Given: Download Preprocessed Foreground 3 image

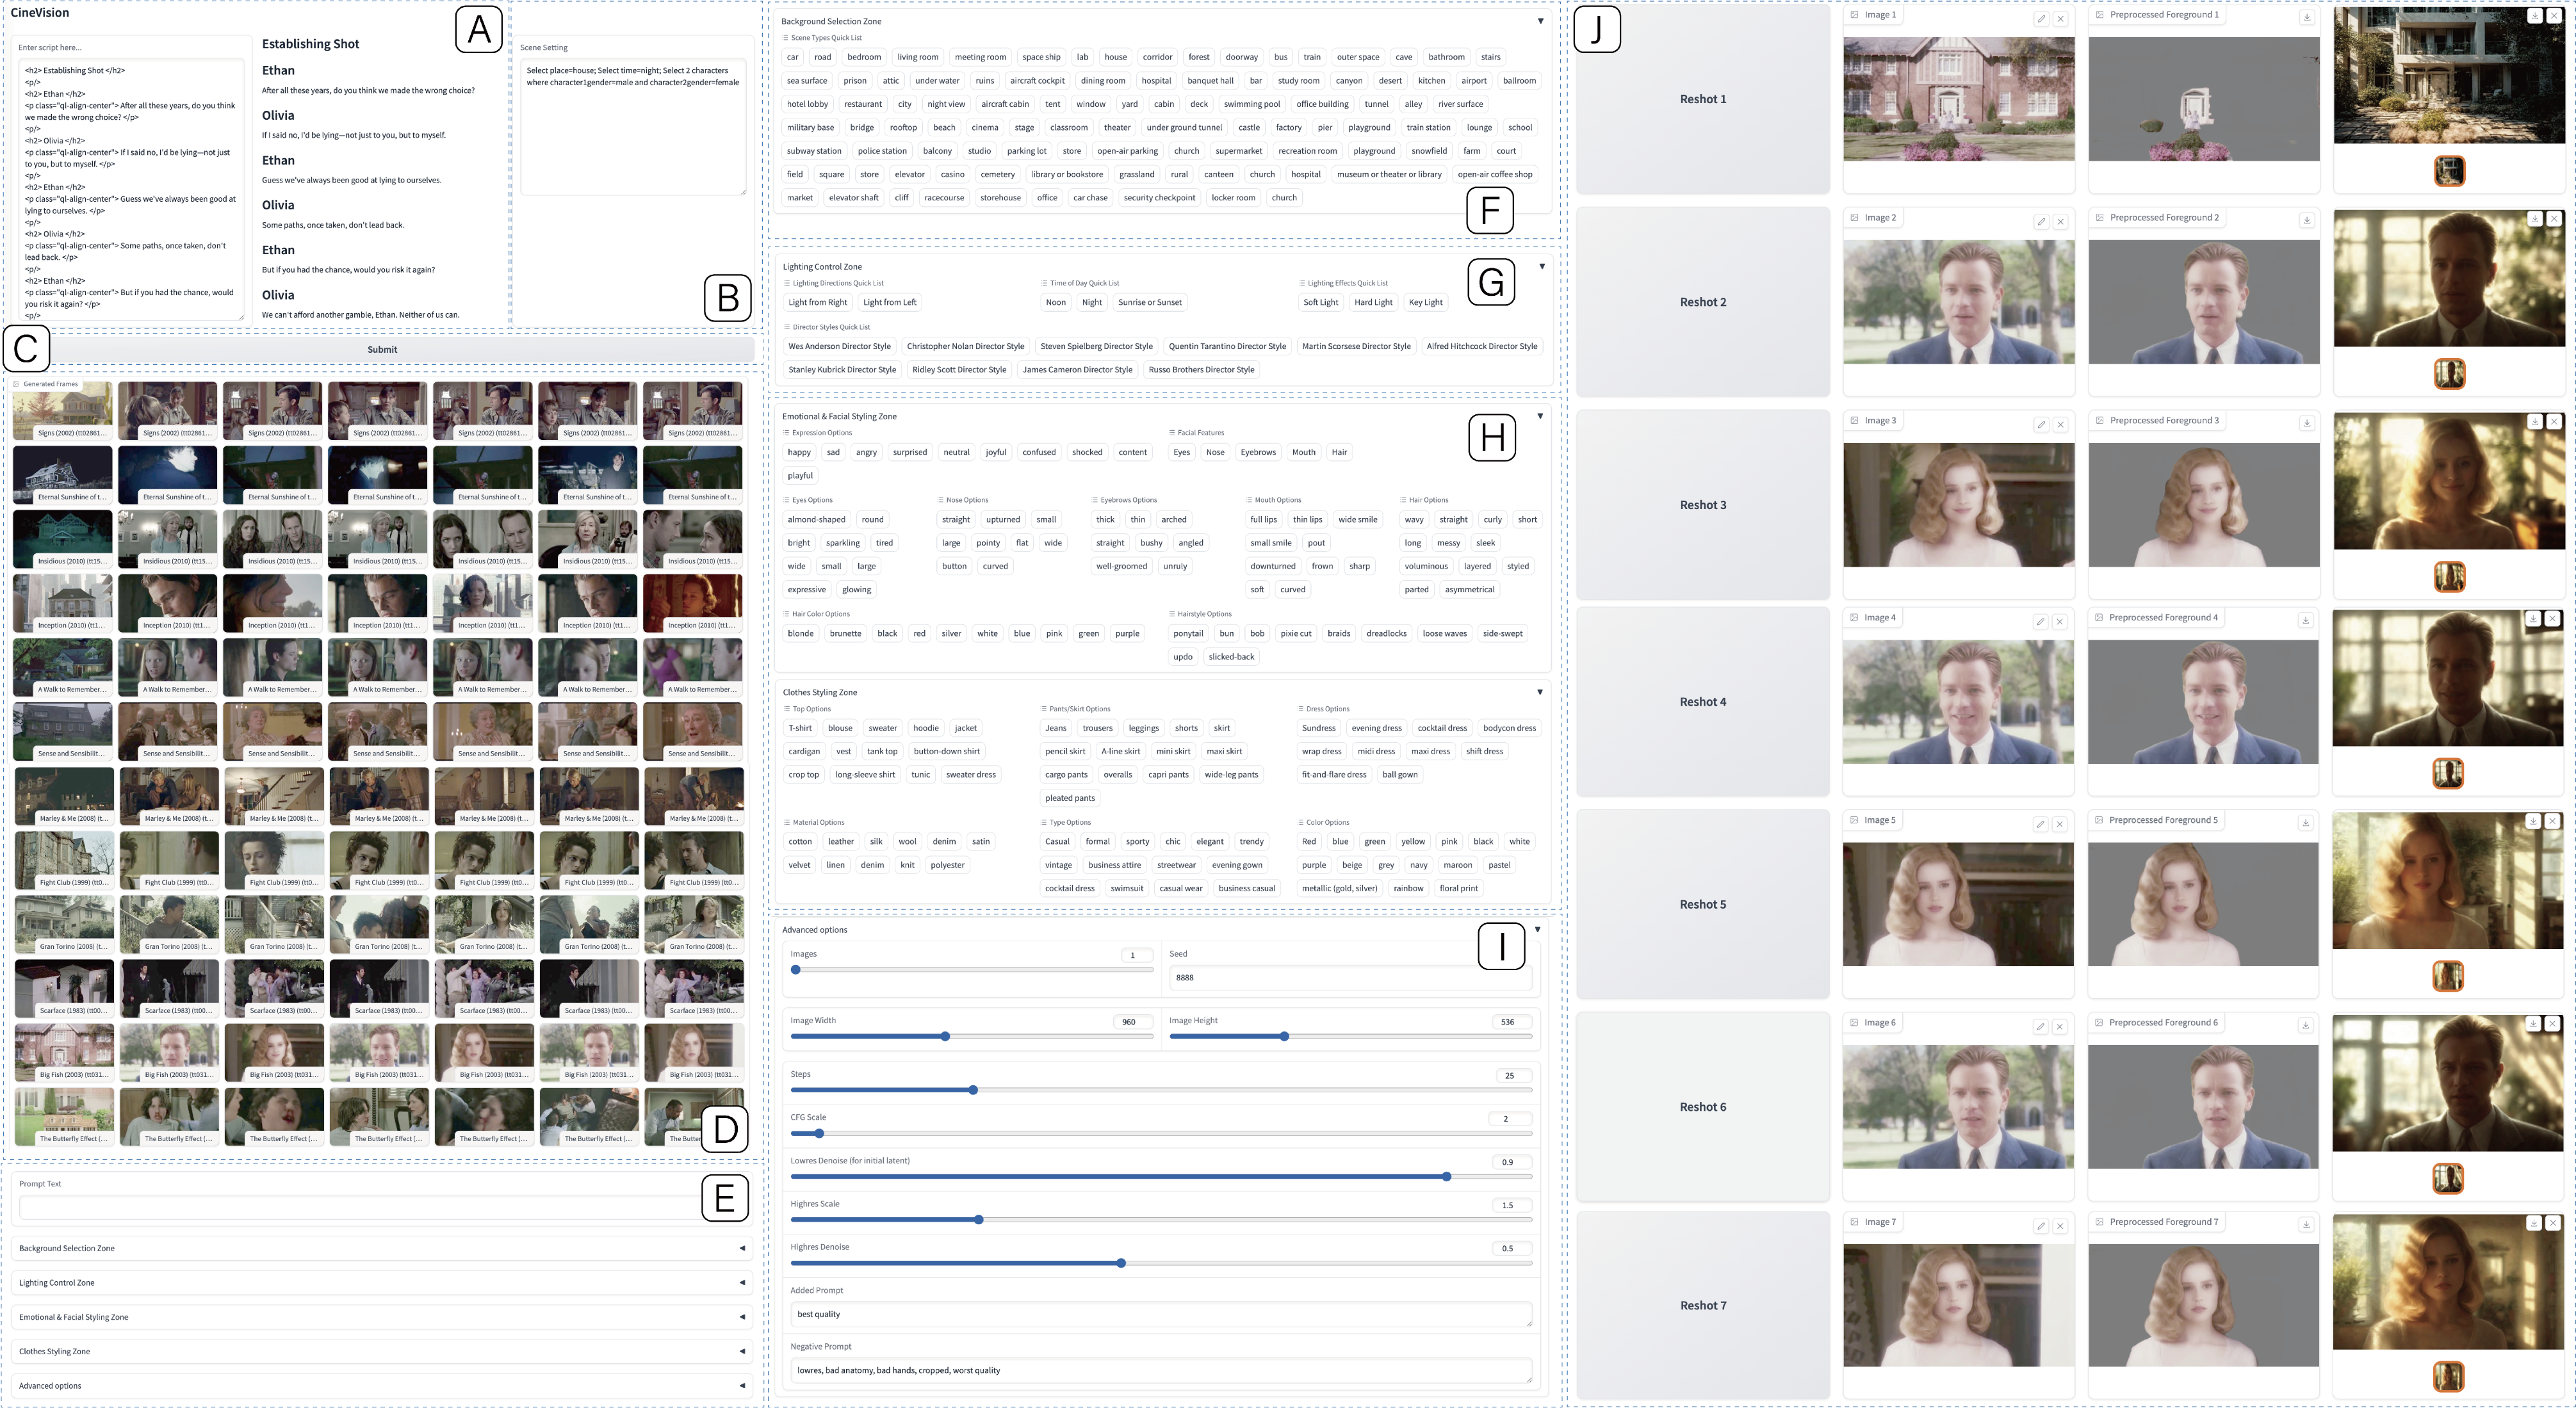Looking at the screenshot, I should [x=2307, y=423].
